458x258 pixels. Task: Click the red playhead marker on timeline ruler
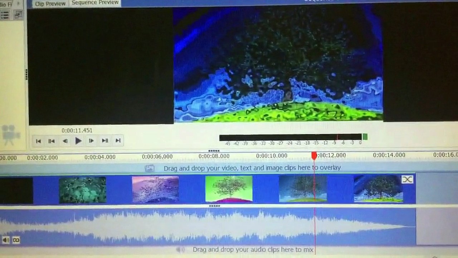click(314, 156)
